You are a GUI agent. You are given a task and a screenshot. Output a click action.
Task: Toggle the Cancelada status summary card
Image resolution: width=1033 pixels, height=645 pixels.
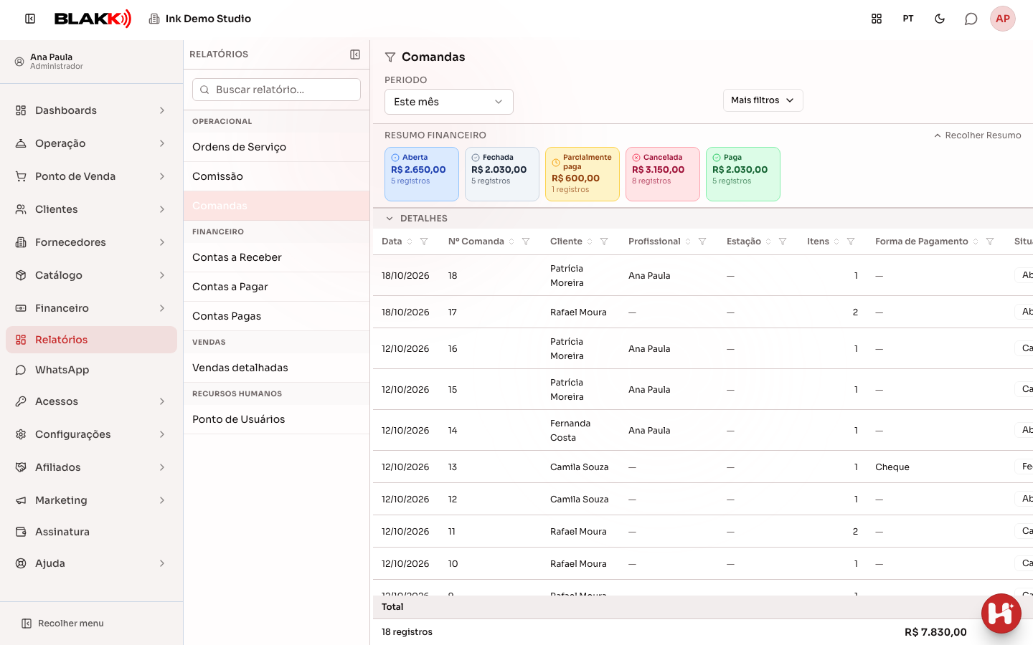point(663,174)
